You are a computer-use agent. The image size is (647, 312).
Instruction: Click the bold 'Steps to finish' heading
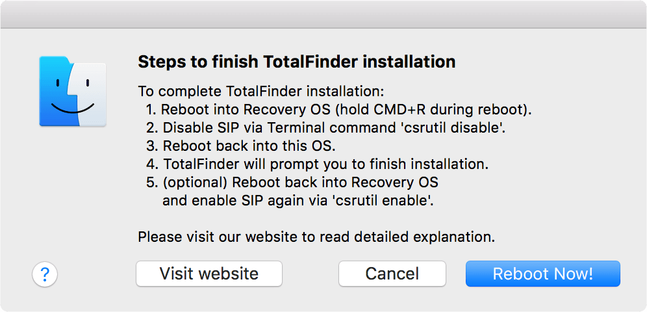click(x=296, y=62)
